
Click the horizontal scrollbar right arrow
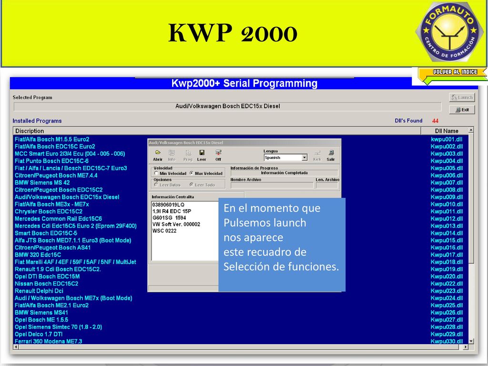point(465,346)
